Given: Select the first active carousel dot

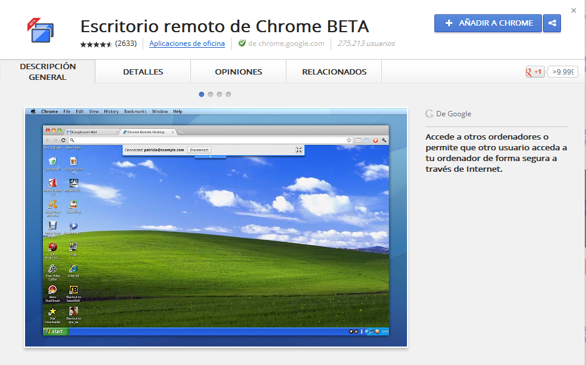Looking at the screenshot, I should click(202, 94).
